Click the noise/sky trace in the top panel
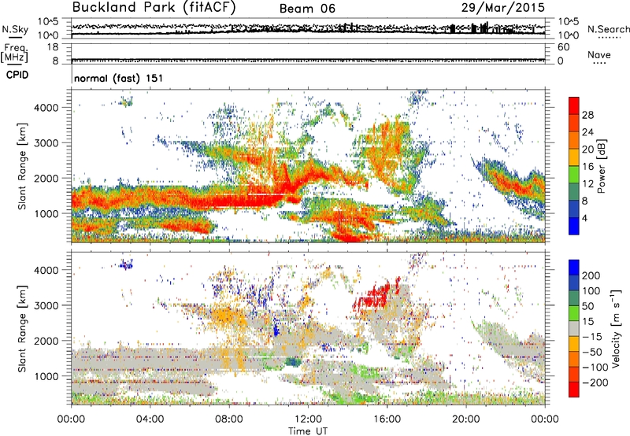This screenshot has height=436, width=630. click(x=308, y=33)
